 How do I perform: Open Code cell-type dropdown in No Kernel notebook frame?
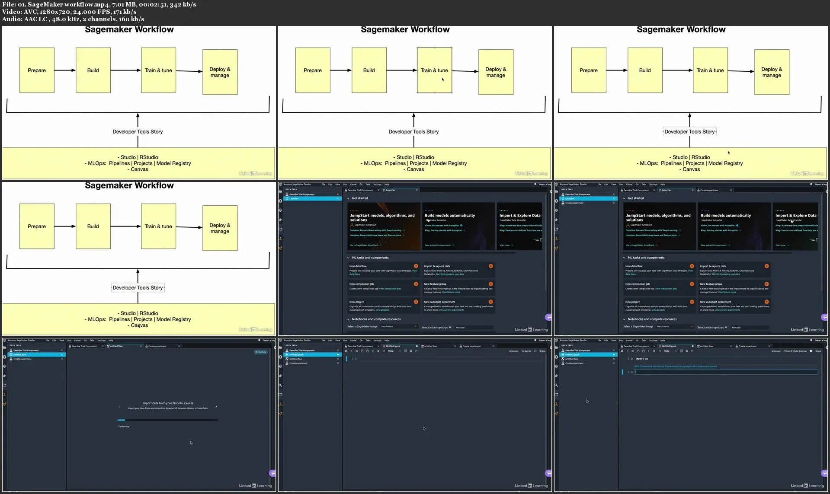[x=394, y=351]
